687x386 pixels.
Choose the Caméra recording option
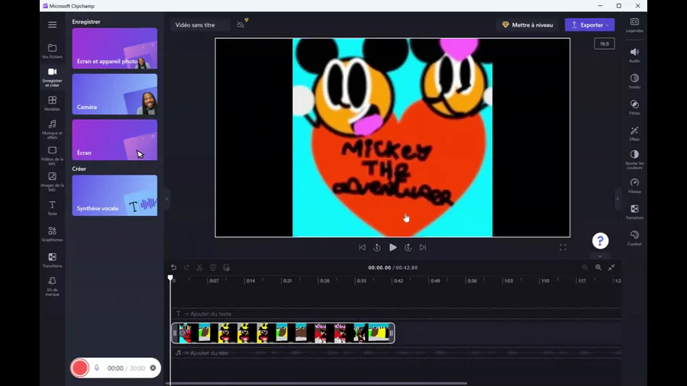(x=114, y=94)
